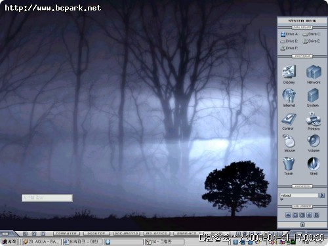Switch to the "20. AQUA - BA..." taskbar window
This screenshot has height=246, width=328.
41,242
